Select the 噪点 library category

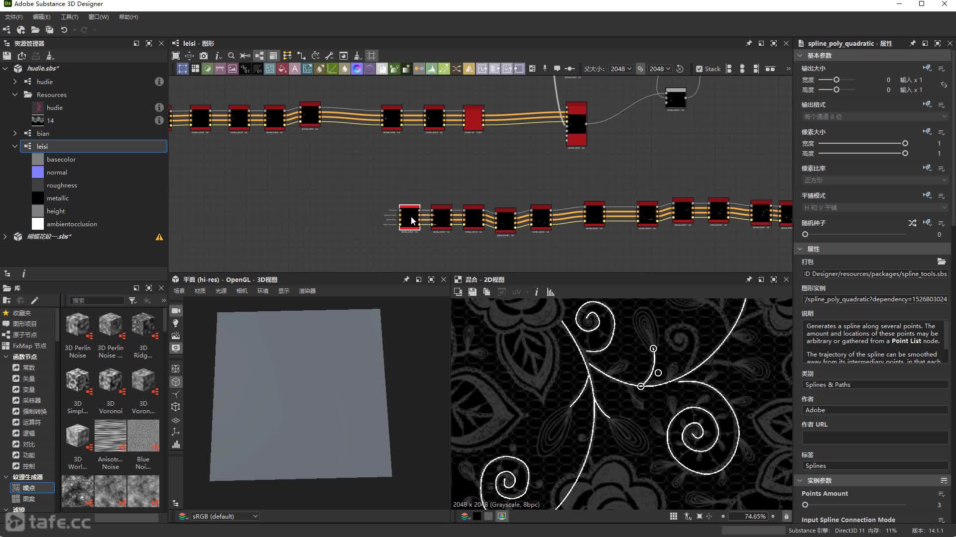click(29, 488)
